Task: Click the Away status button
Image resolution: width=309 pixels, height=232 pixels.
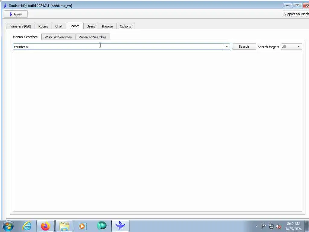Action: [x=16, y=14]
